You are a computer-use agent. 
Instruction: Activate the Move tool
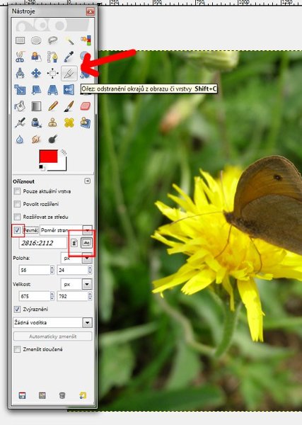(x=36, y=73)
